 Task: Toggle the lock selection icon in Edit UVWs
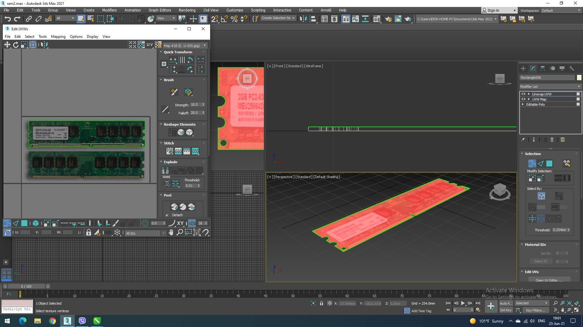click(88, 233)
